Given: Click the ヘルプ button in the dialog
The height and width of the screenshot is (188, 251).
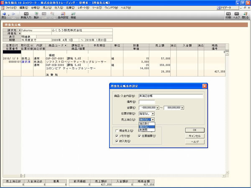Looking at the screenshot, I should pos(195,142).
